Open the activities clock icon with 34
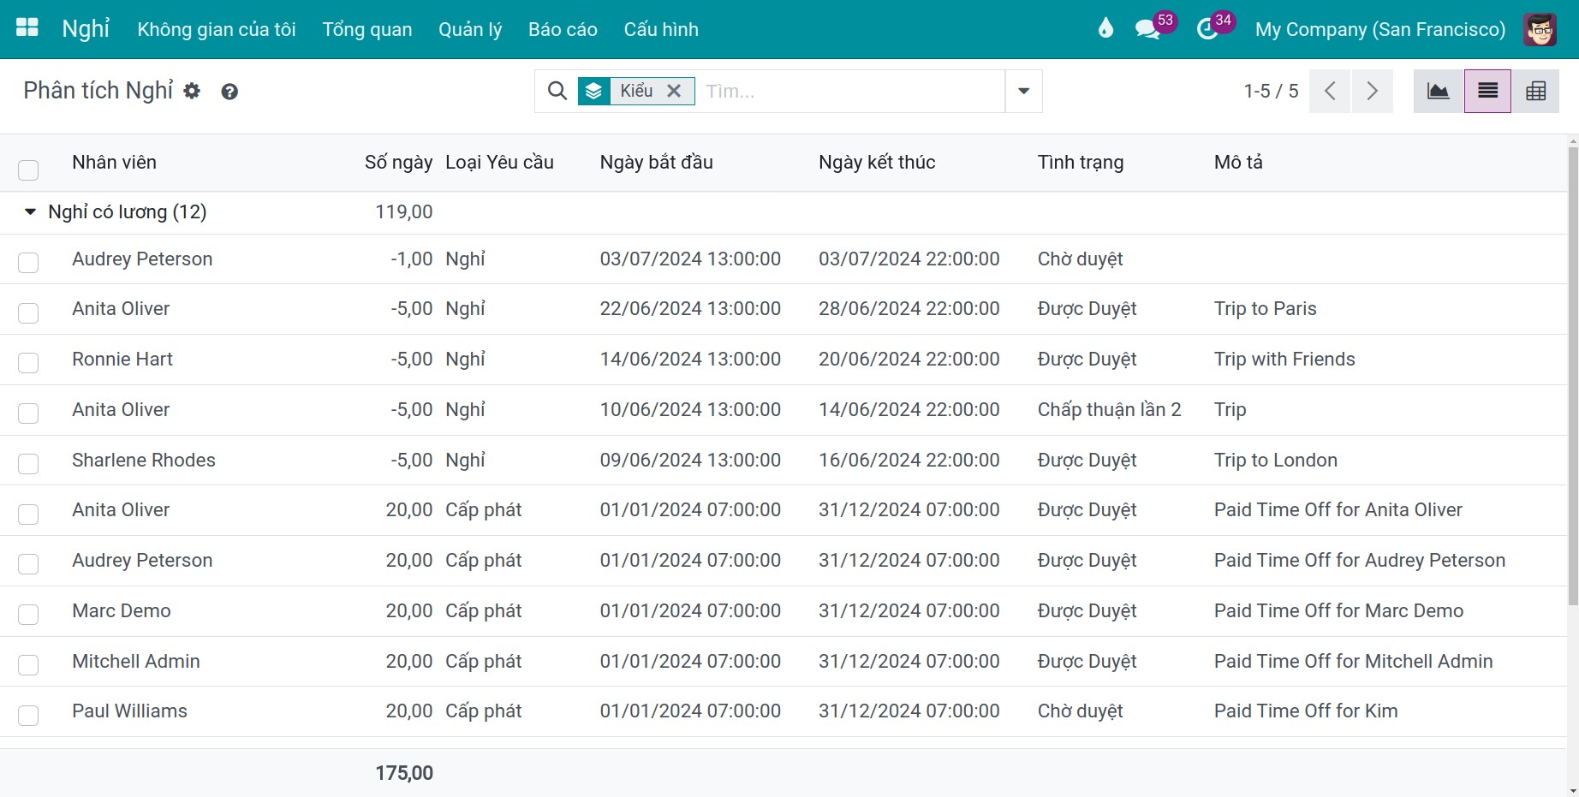The height and width of the screenshot is (797, 1579). 1207,29
